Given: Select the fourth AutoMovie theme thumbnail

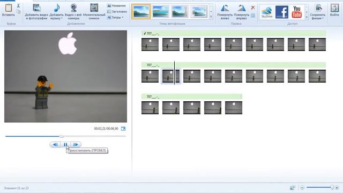Looking at the screenshot, I should pos(199,11).
